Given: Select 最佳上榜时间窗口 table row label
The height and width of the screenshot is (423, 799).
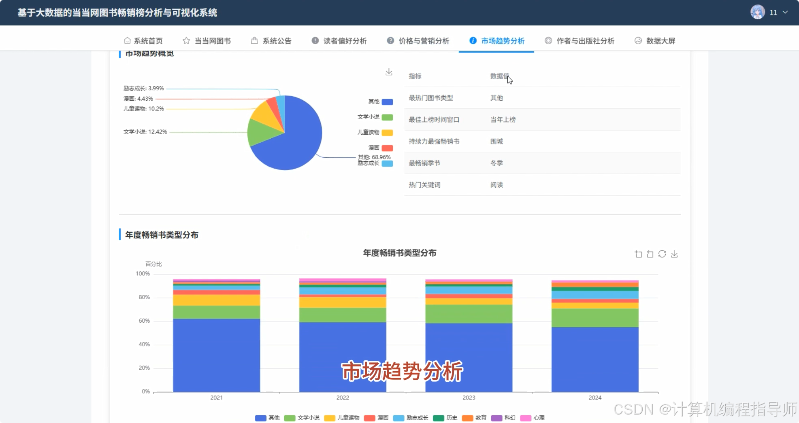Looking at the screenshot, I should pos(434,120).
